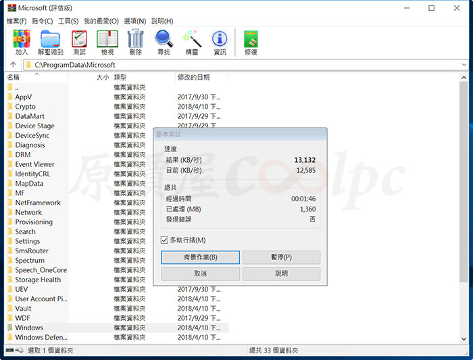Open the 檔案(F) menu

[x=17, y=21]
